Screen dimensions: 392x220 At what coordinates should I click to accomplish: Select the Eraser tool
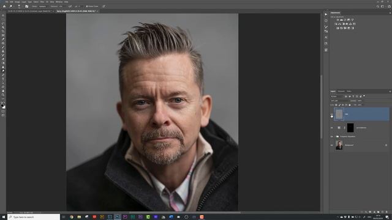click(3, 59)
